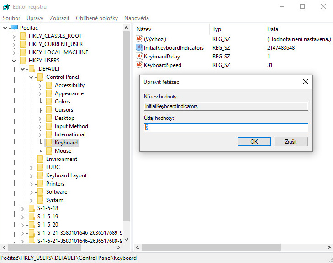
Task: Open the Soubor menu
Action: (11, 18)
